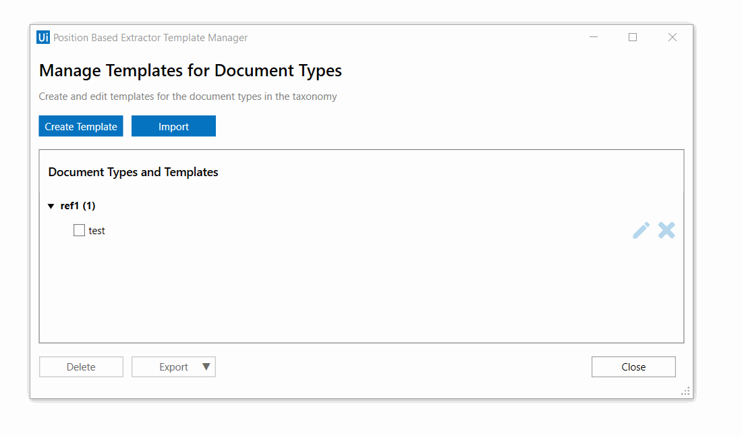The width and height of the screenshot is (742, 436).
Task: Maximize the Template Manager window
Action: click(x=632, y=37)
